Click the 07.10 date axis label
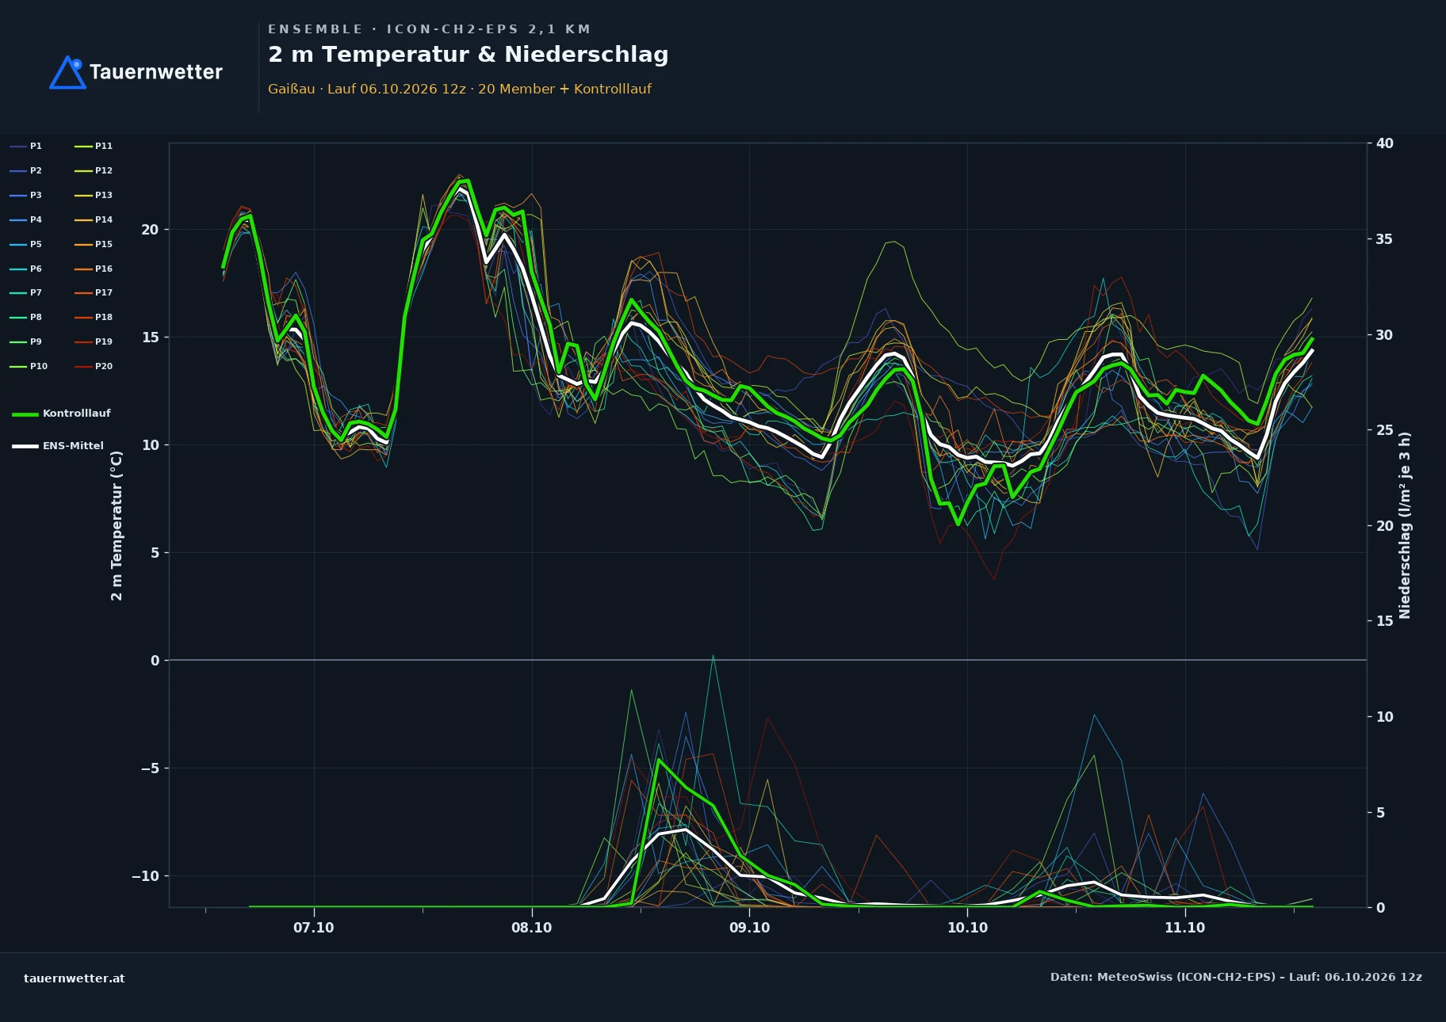This screenshot has height=1022, width=1446. 314,928
